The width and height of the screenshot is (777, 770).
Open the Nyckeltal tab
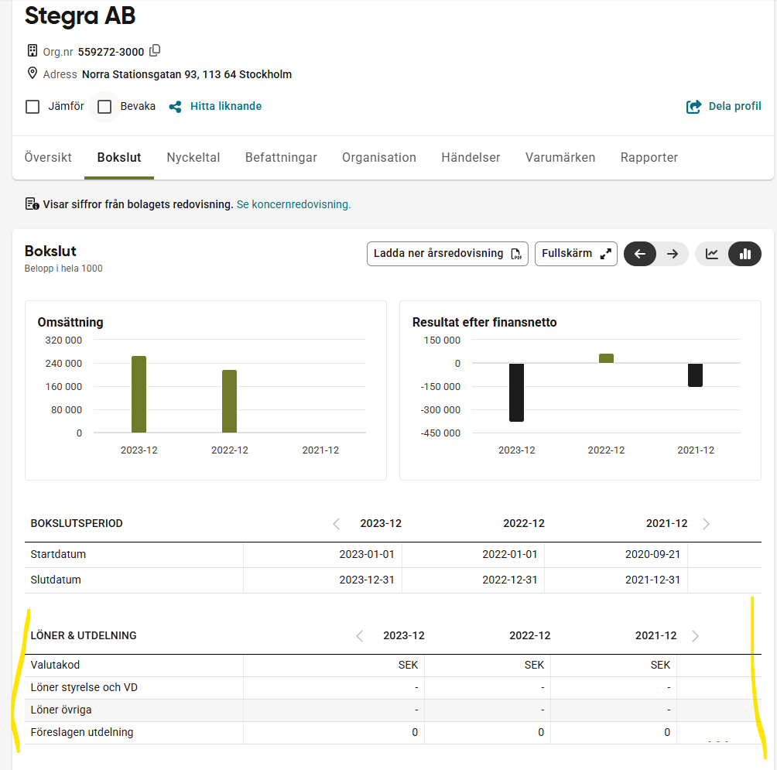(193, 158)
